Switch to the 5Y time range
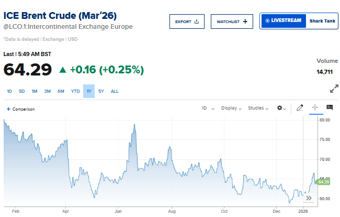 click(101, 91)
